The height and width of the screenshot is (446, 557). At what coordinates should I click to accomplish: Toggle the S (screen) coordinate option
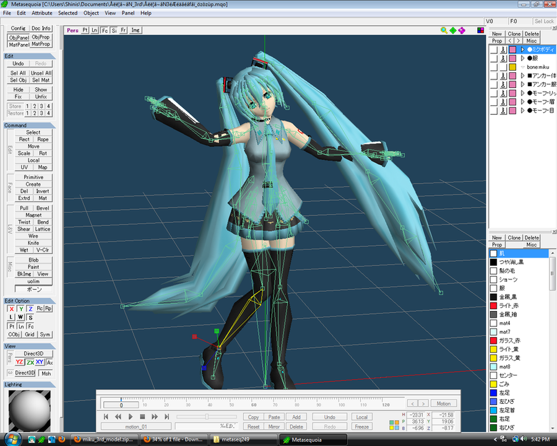pyautogui.click(x=30, y=317)
